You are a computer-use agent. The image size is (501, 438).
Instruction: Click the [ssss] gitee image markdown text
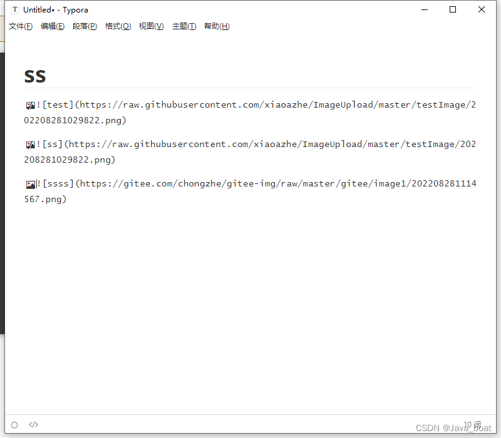click(x=250, y=191)
